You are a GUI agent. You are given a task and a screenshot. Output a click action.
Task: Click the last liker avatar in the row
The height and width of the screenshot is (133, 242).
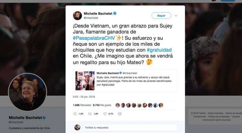click(x=161, y=105)
